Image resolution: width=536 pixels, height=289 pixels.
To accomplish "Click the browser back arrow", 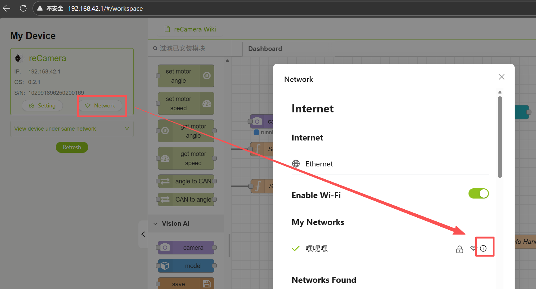I will pyautogui.click(x=7, y=9).
